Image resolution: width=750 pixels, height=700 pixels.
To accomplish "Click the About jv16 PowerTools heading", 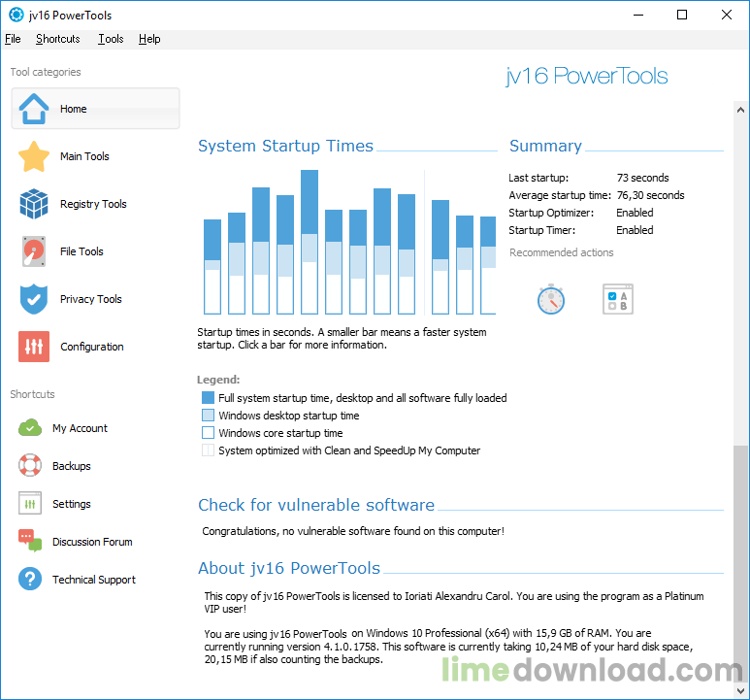I will pos(289,568).
